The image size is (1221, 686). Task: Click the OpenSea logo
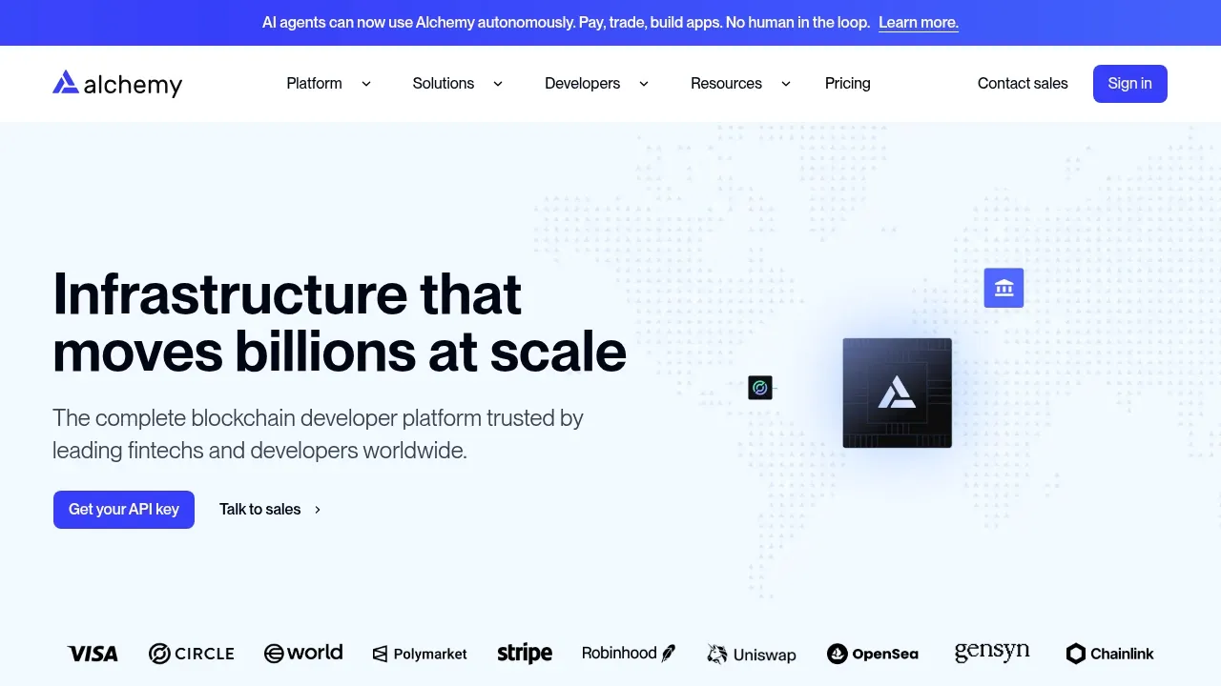click(873, 654)
